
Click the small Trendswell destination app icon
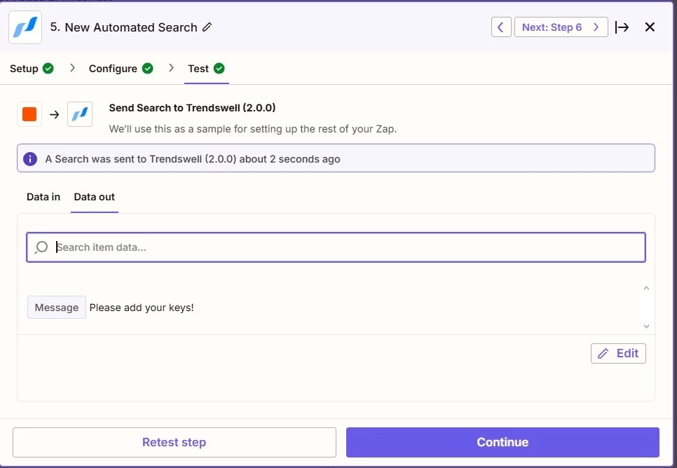80,114
